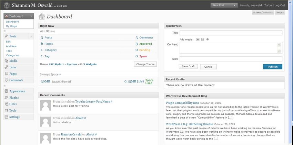Log Out of WordPress

(280, 5)
